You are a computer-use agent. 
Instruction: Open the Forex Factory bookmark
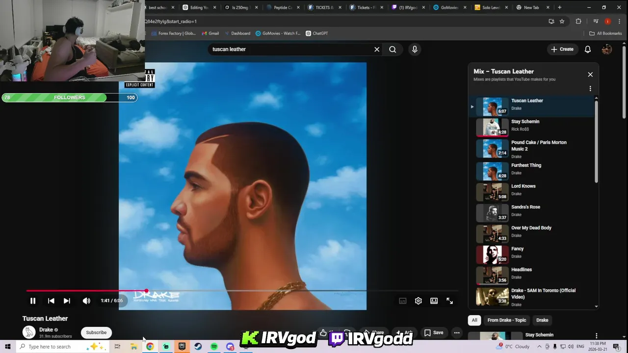click(x=173, y=33)
